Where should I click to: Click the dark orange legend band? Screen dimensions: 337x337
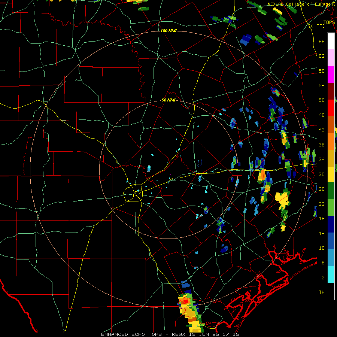point(331,124)
